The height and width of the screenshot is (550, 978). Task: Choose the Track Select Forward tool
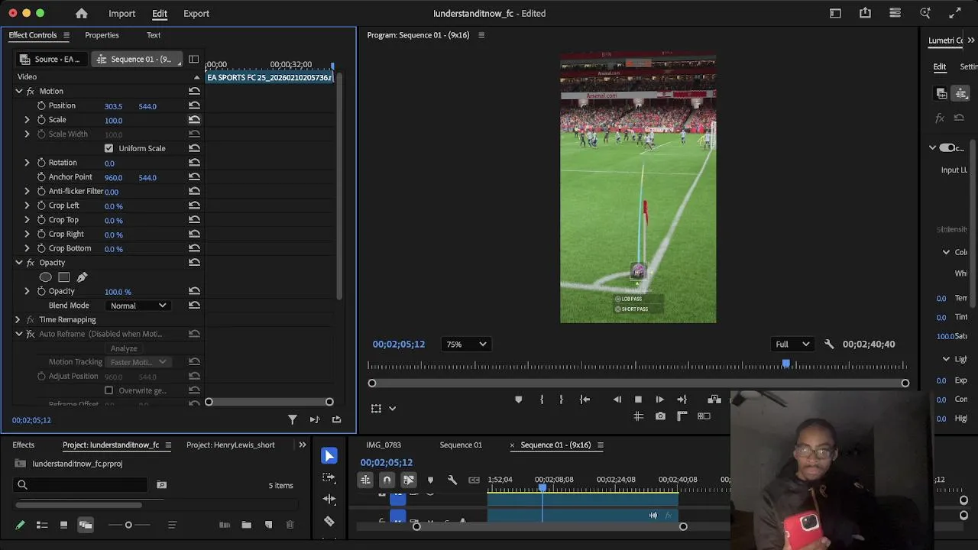click(x=329, y=477)
